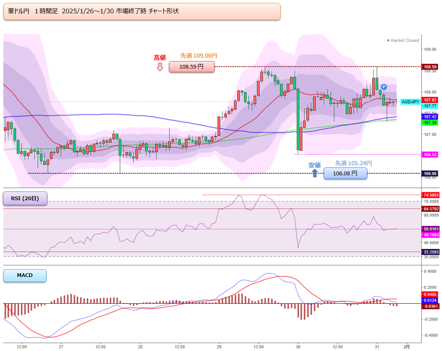Click the 64.5792 RSI axis tag

pos(431,209)
